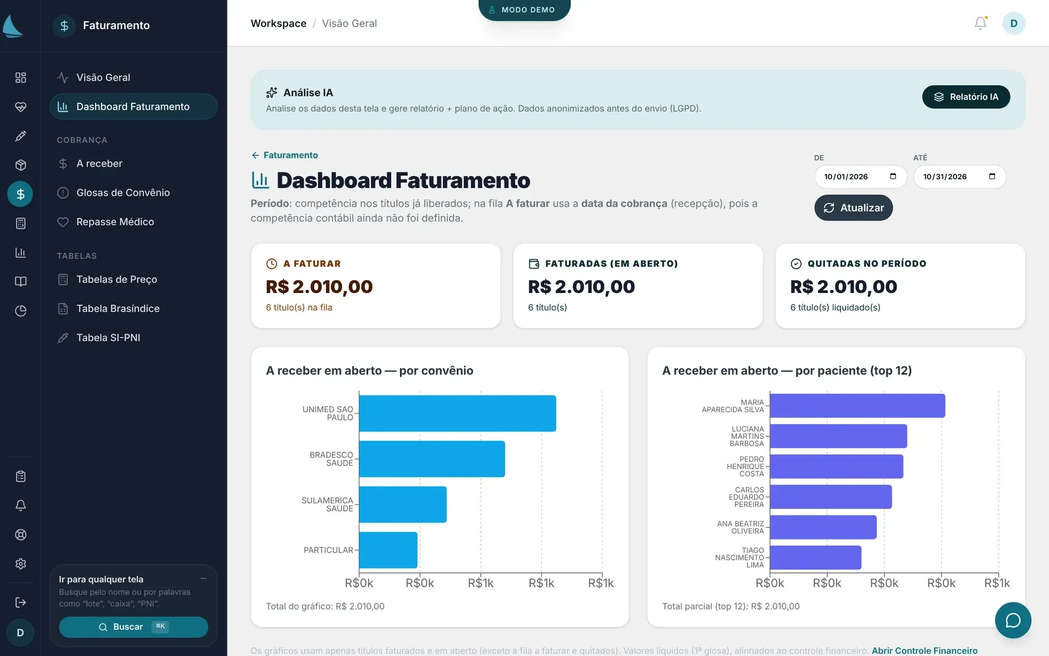Click Workspace in the breadcrumb

(278, 24)
